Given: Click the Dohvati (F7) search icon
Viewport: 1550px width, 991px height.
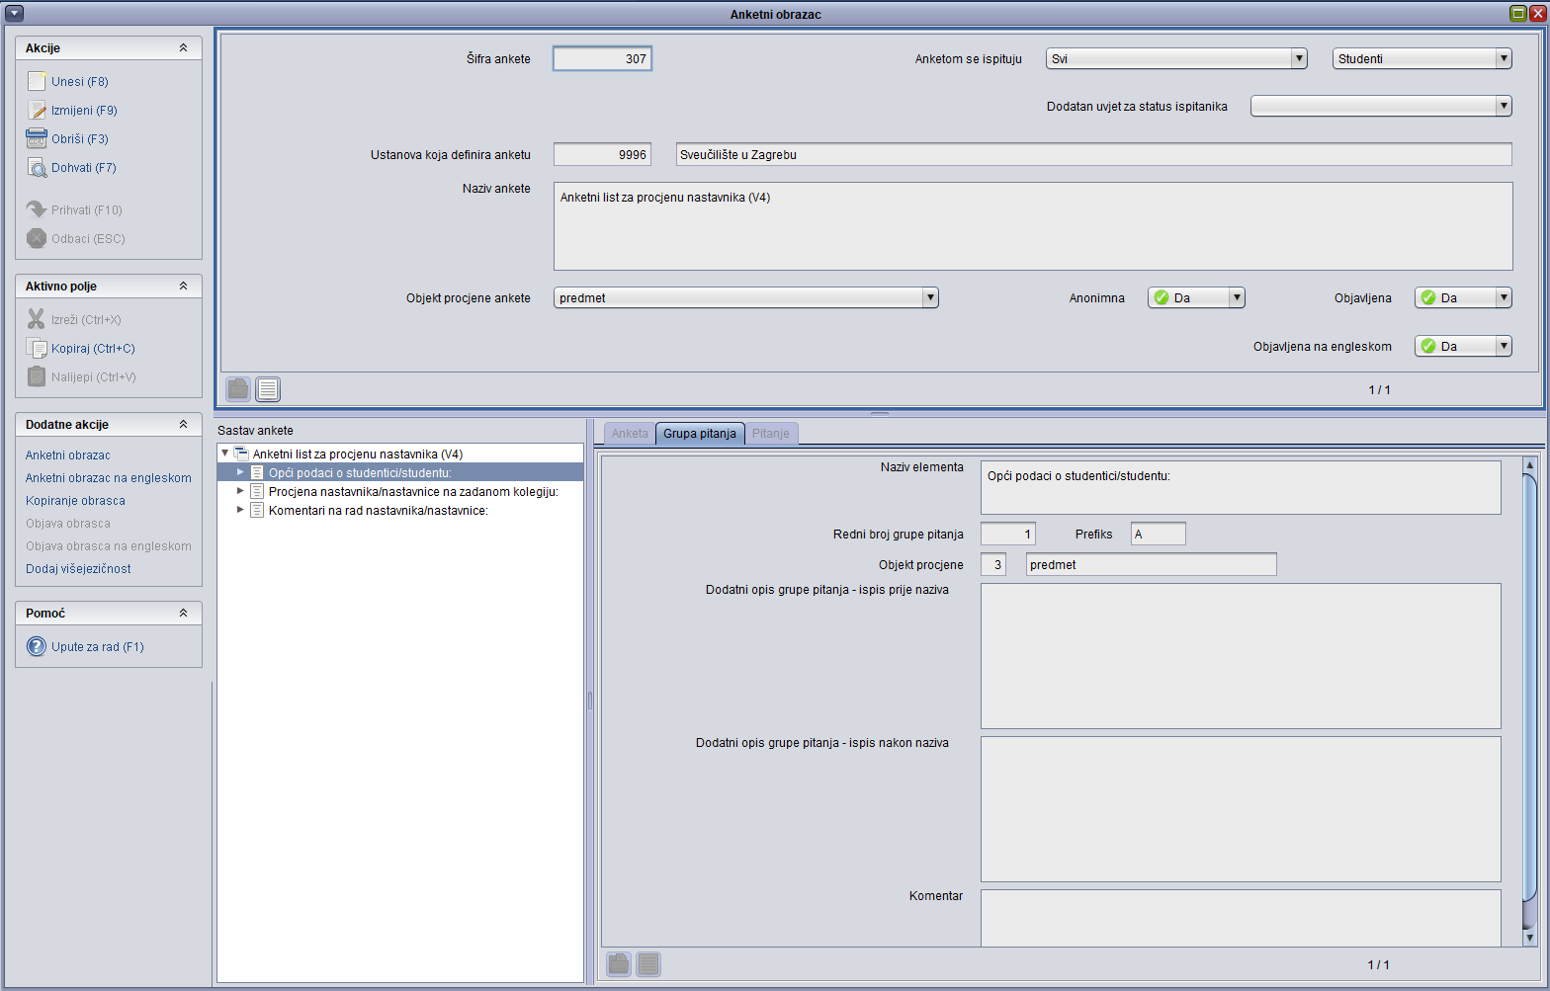Looking at the screenshot, I should pyautogui.click(x=37, y=168).
